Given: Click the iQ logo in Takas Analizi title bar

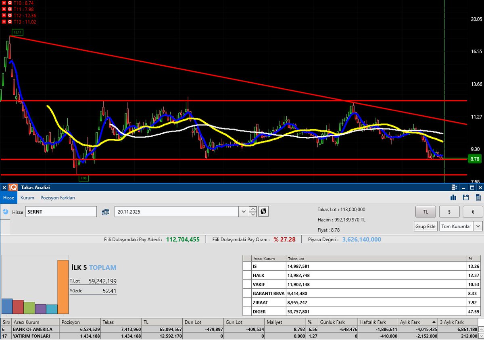Looking at the screenshot, I should (13, 188).
